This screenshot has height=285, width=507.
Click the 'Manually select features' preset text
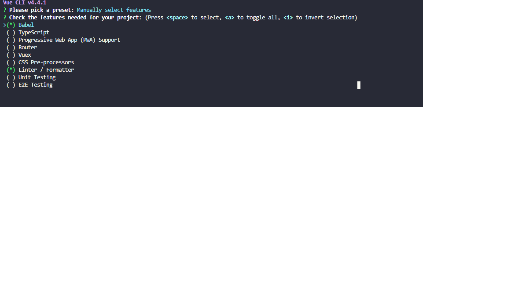114,10
